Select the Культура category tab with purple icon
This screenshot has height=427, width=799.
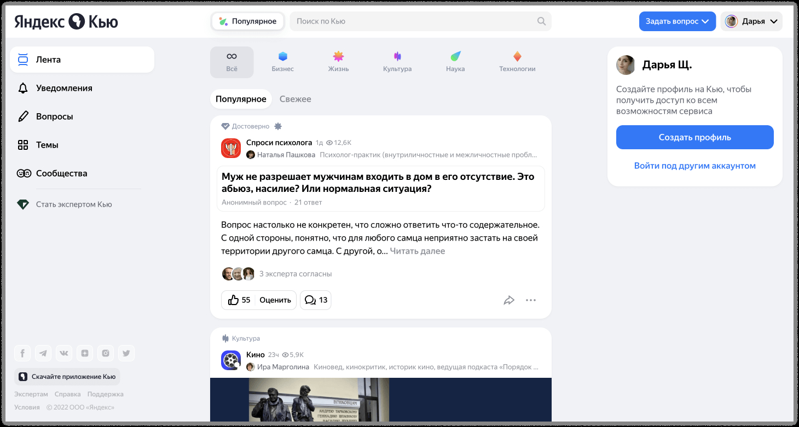[x=397, y=62]
